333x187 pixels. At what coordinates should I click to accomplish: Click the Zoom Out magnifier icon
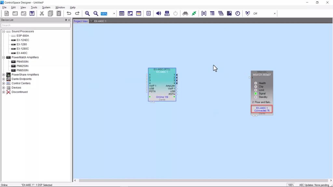point(96,13)
